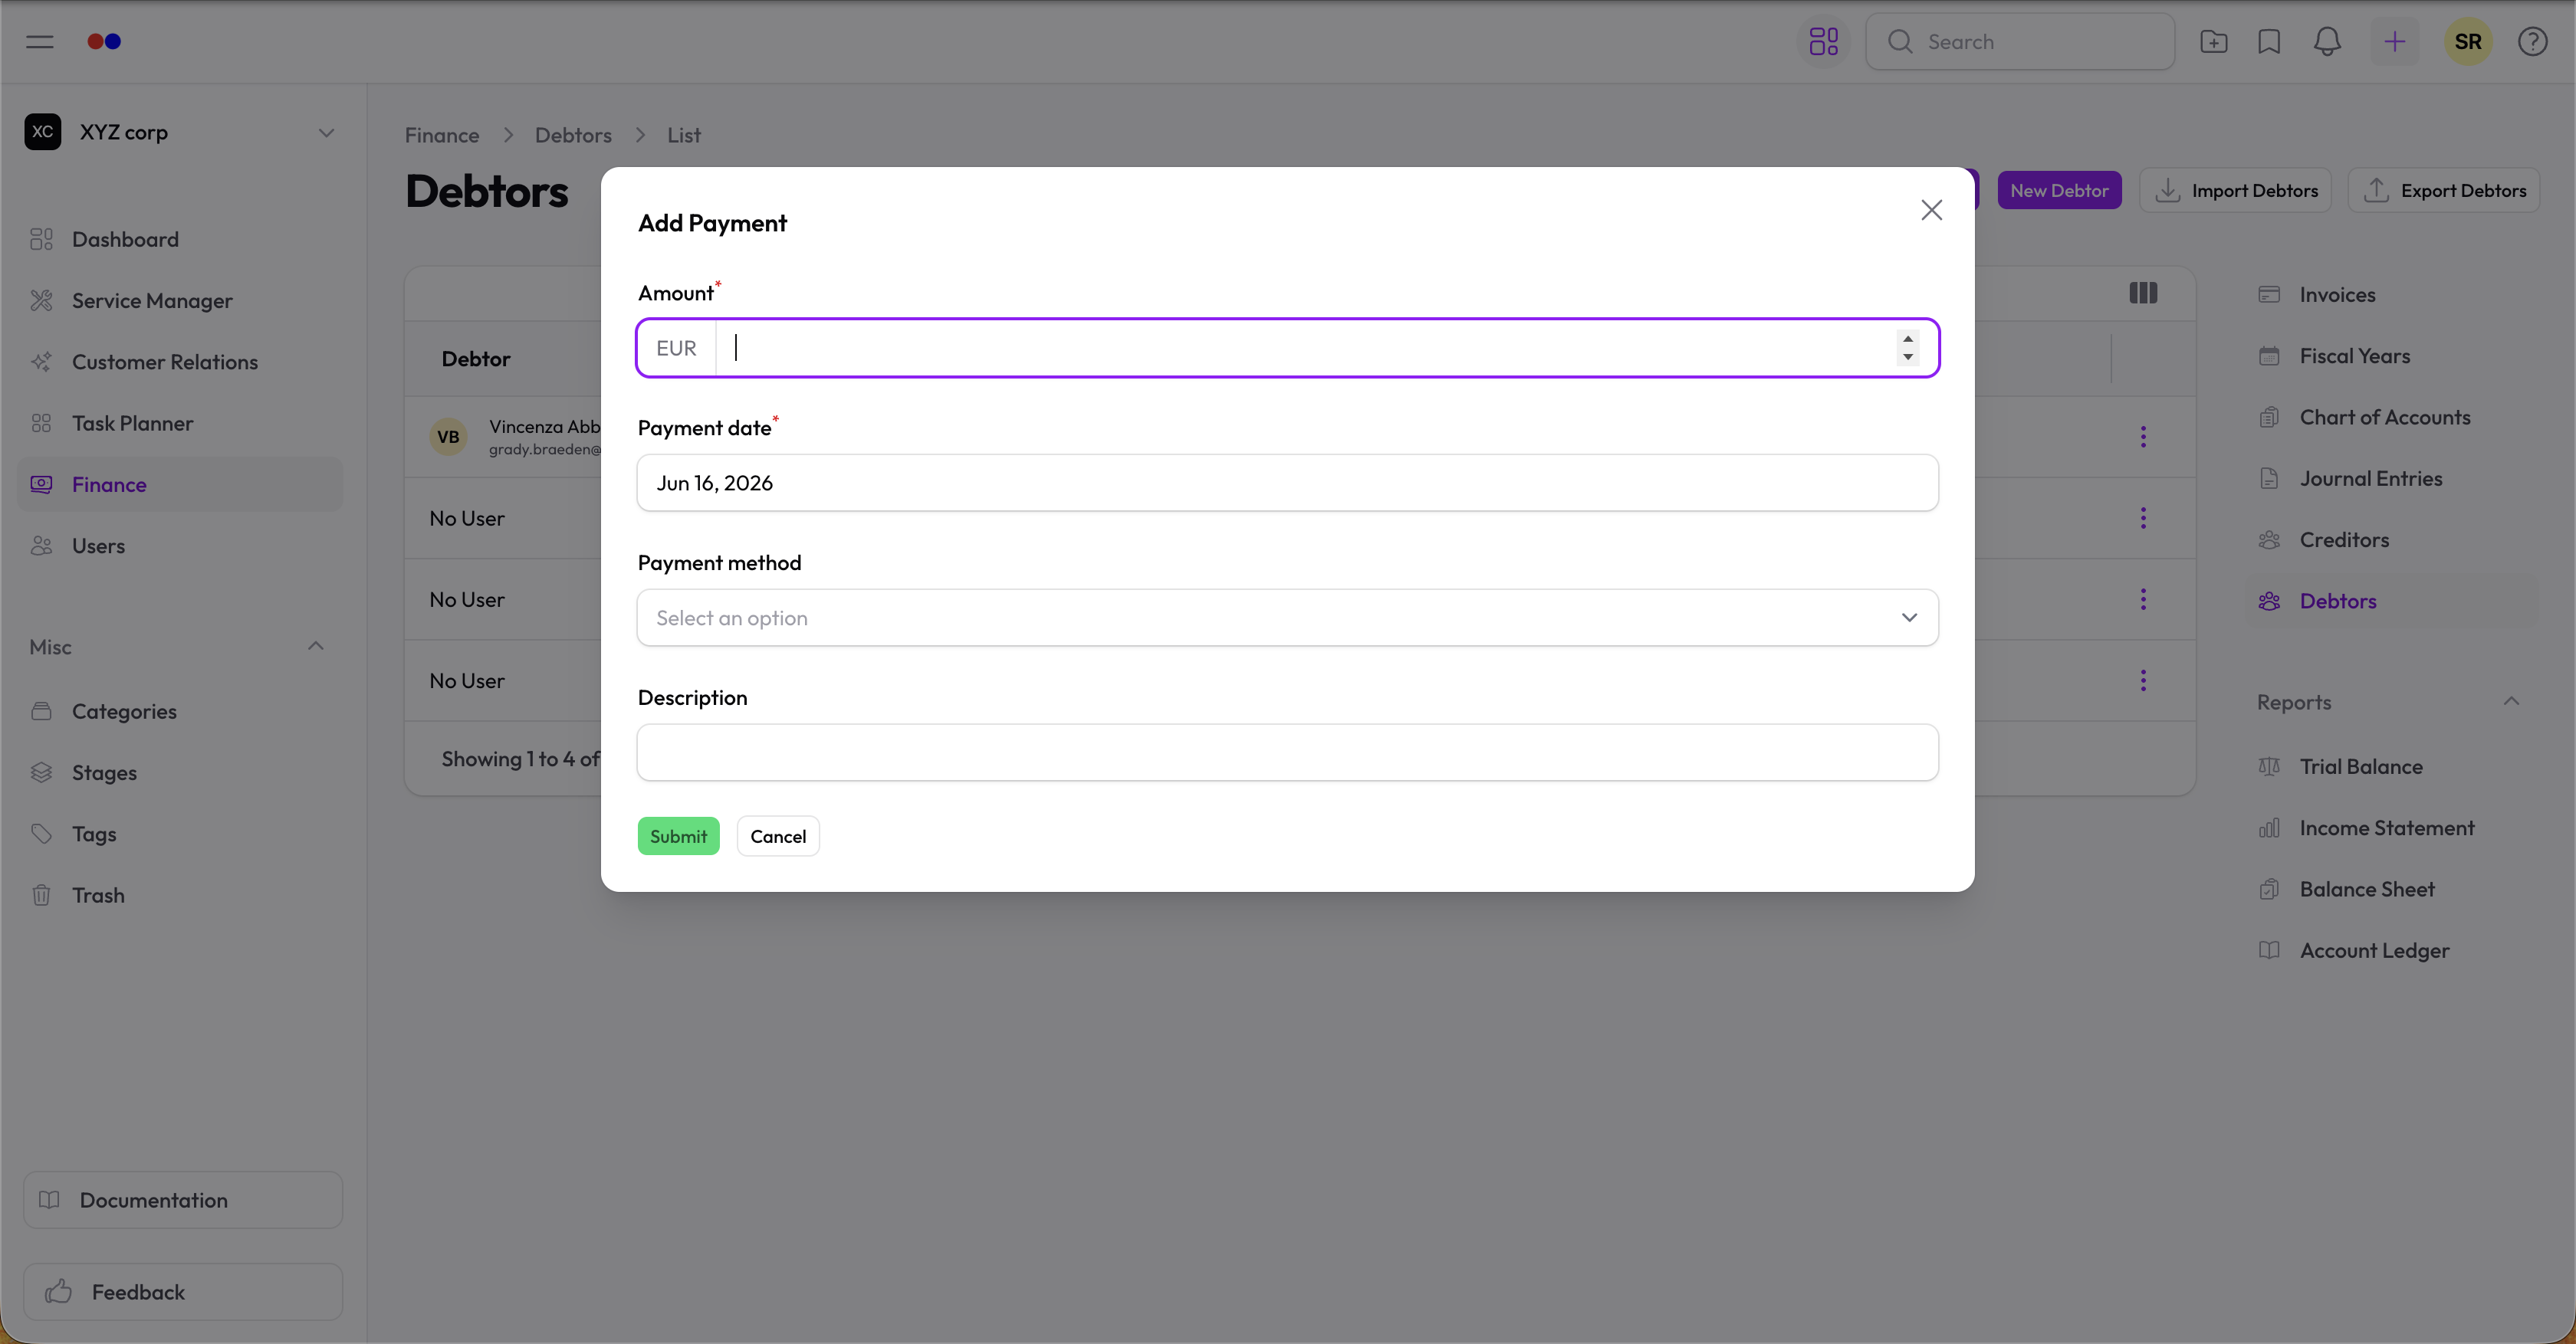2576x1344 pixels.
Task: Open bookmarks icon in header
Action: pos(2269,42)
